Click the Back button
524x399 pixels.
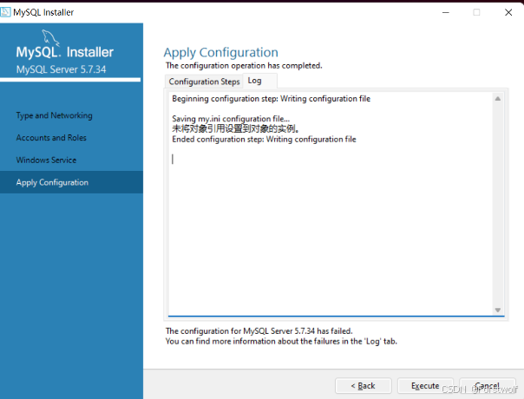[364, 386]
